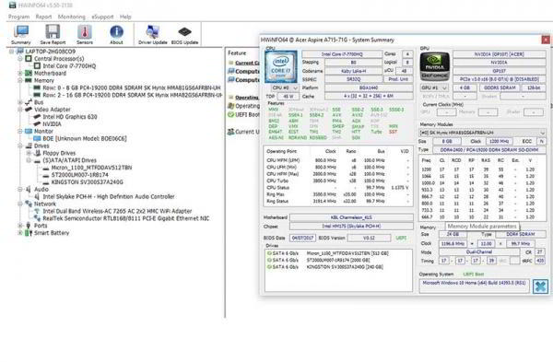Screen dimensions: 553x362
Task: Click the Chipset Intel HM175 field
Action: coord(351,227)
